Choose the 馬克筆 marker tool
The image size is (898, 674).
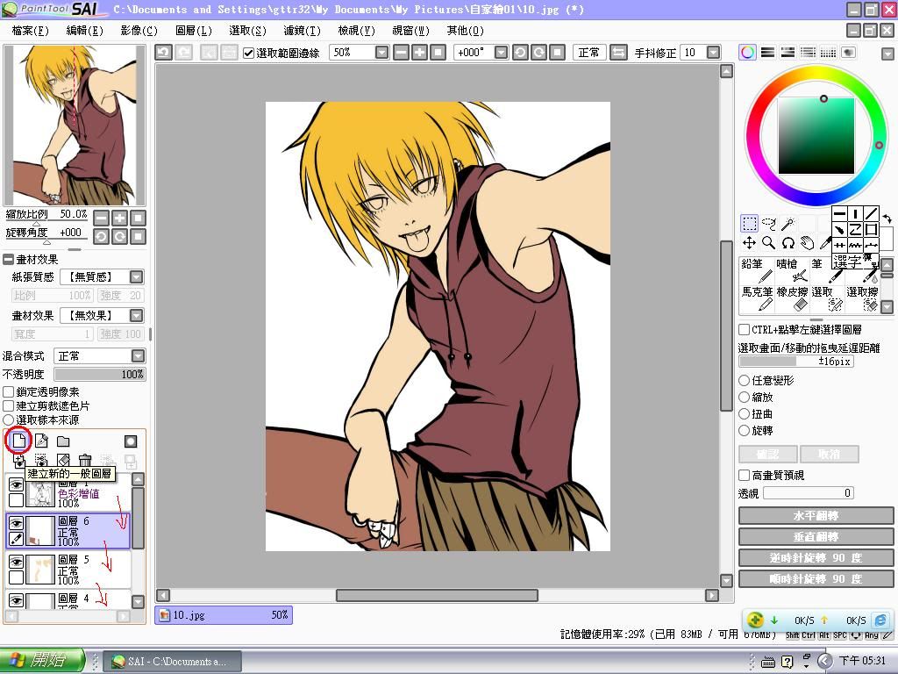click(x=757, y=298)
